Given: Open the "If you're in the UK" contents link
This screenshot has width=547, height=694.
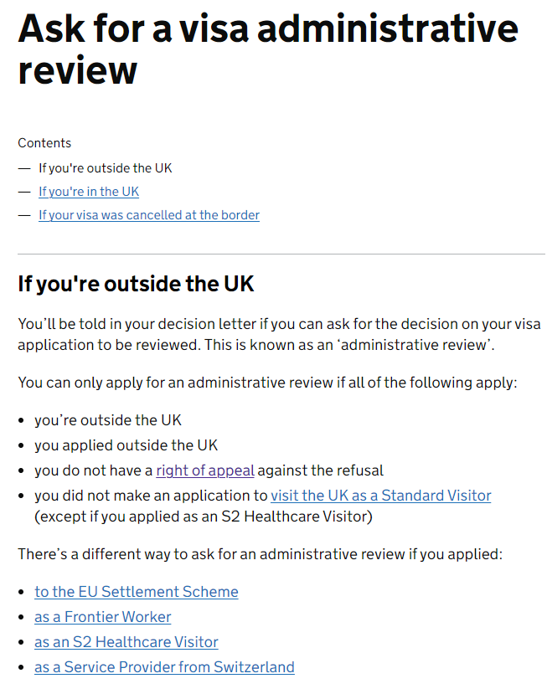Looking at the screenshot, I should [x=89, y=192].
